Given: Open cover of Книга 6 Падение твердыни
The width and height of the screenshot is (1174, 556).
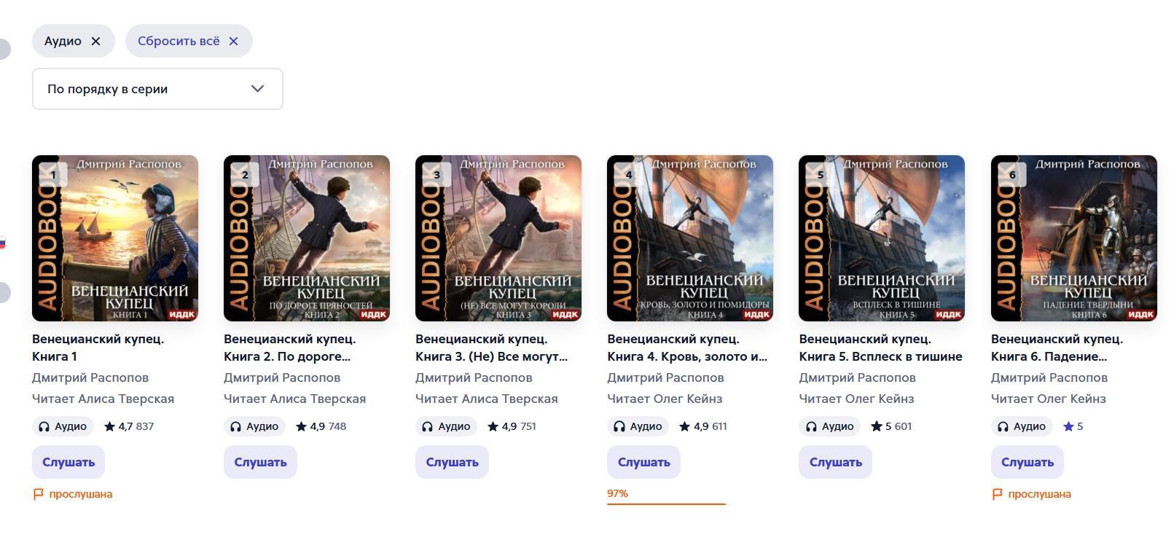Looking at the screenshot, I should click(x=1074, y=238).
